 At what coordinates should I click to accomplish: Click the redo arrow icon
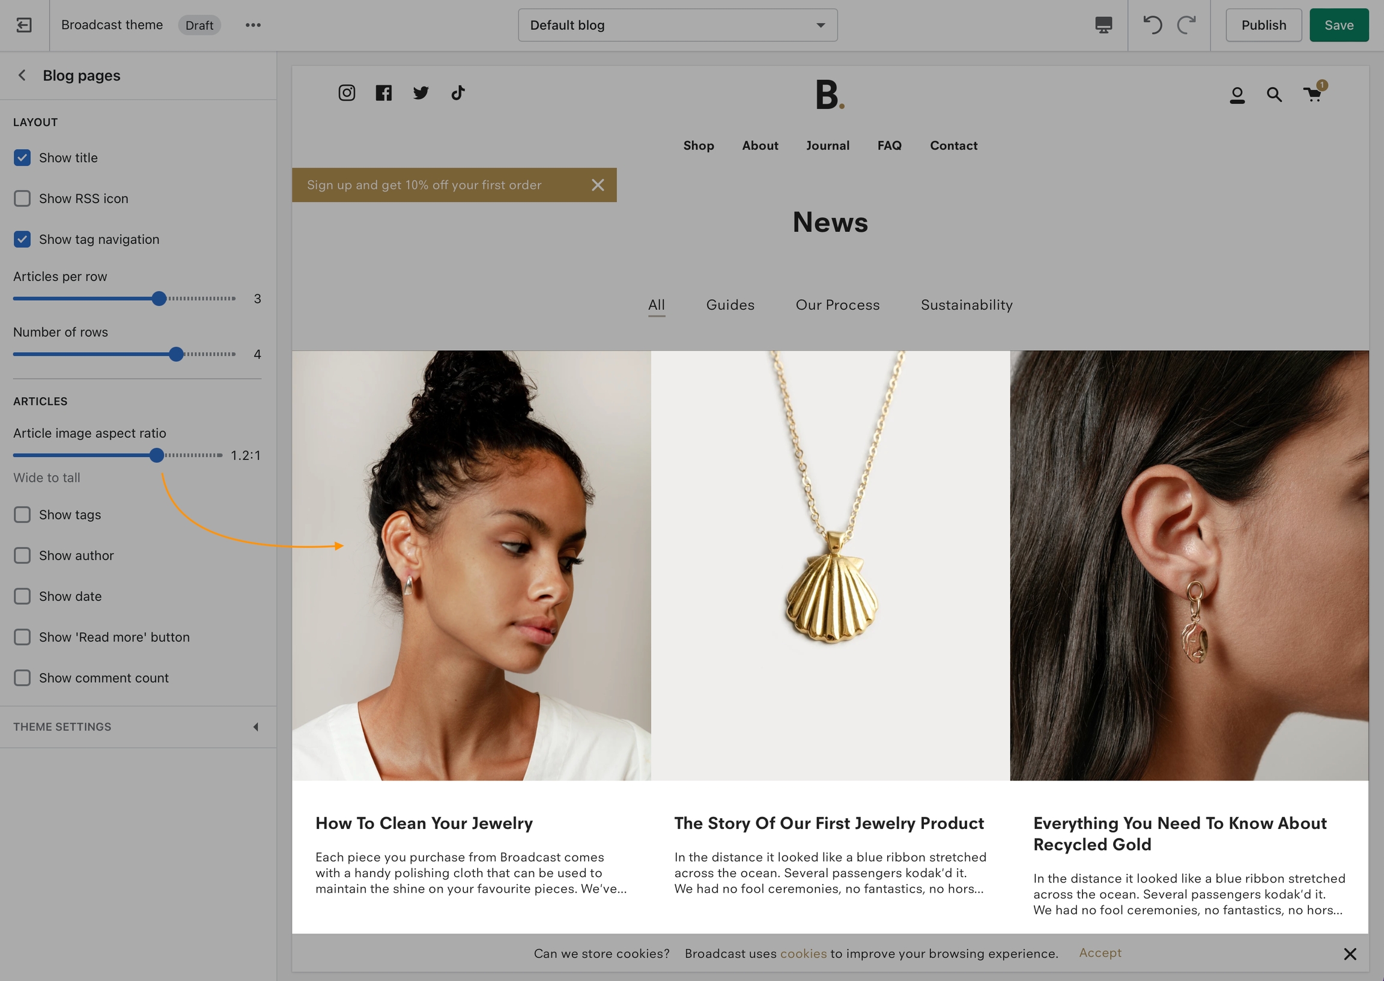click(1186, 25)
